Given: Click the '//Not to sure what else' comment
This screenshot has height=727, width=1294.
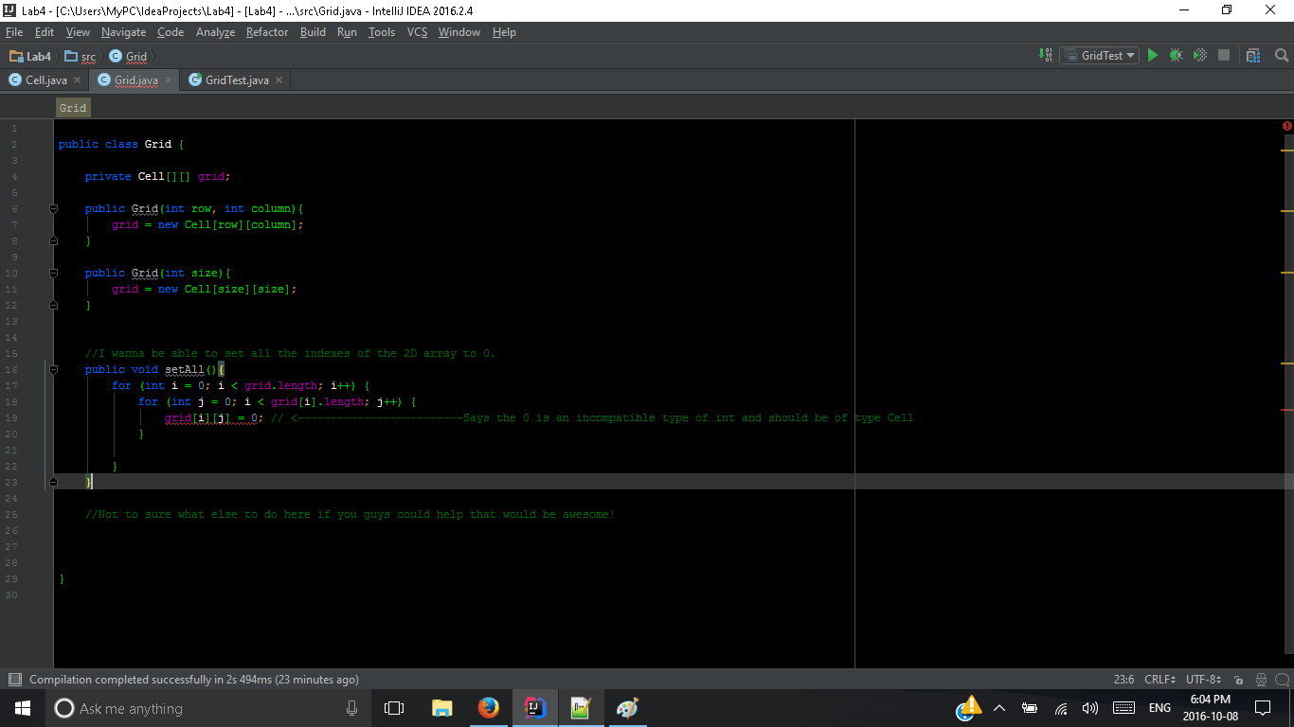Looking at the screenshot, I should click(x=350, y=514).
